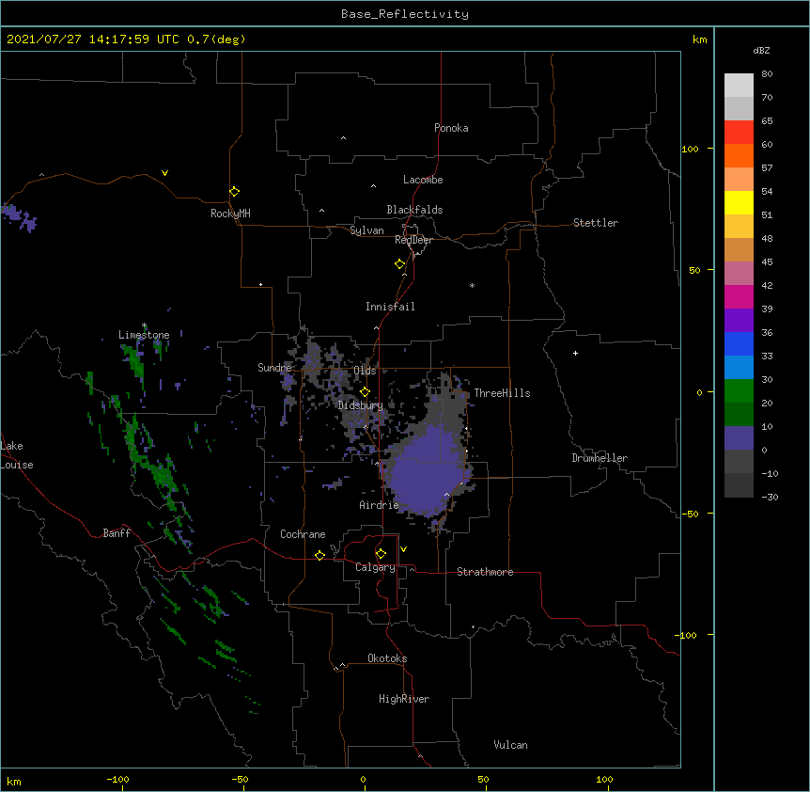810x792 pixels.
Task: Click the -50 tick label on the right axis
Action: 690,514
